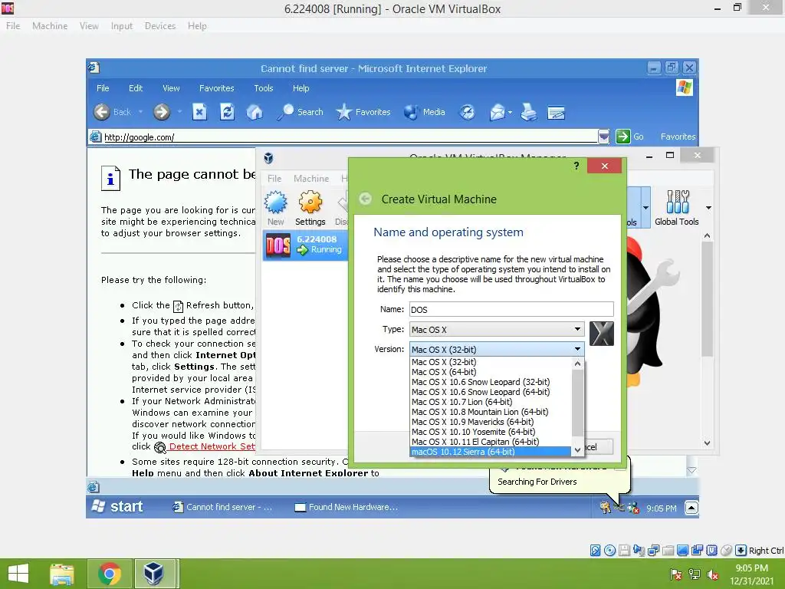785x589 pixels.
Task: Click the audio speaker indicator in the status bar
Action: point(639,551)
